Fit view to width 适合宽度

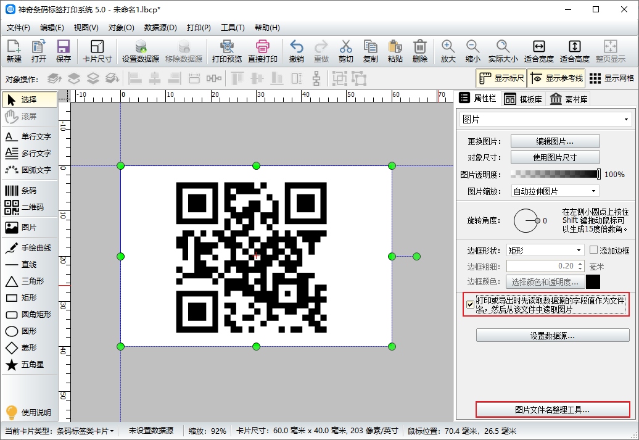pyautogui.click(x=538, y=51)
